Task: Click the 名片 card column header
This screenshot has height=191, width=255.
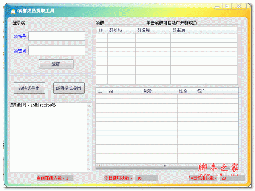Action: pyautogui.click(x=216, y=91)
